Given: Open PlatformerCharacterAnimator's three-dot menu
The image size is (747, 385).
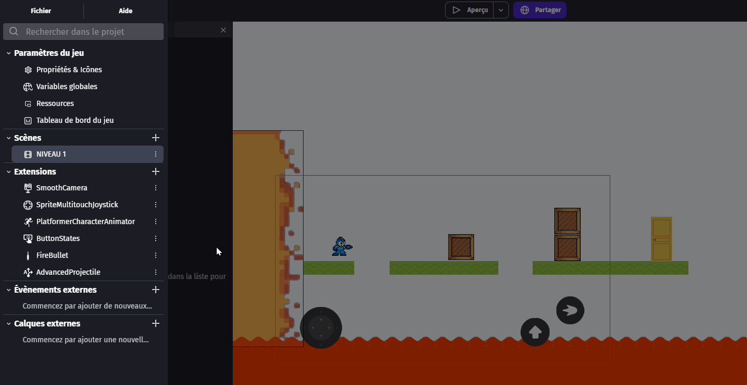Looking at the screenshot, I should coord(156,222).
